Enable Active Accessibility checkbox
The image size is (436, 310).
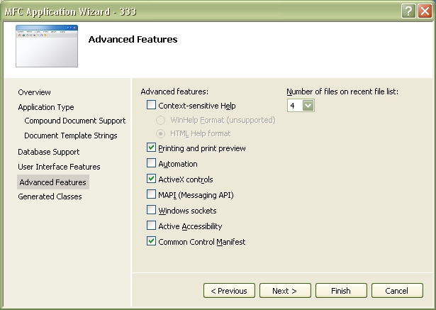click(x=151, y=226)
